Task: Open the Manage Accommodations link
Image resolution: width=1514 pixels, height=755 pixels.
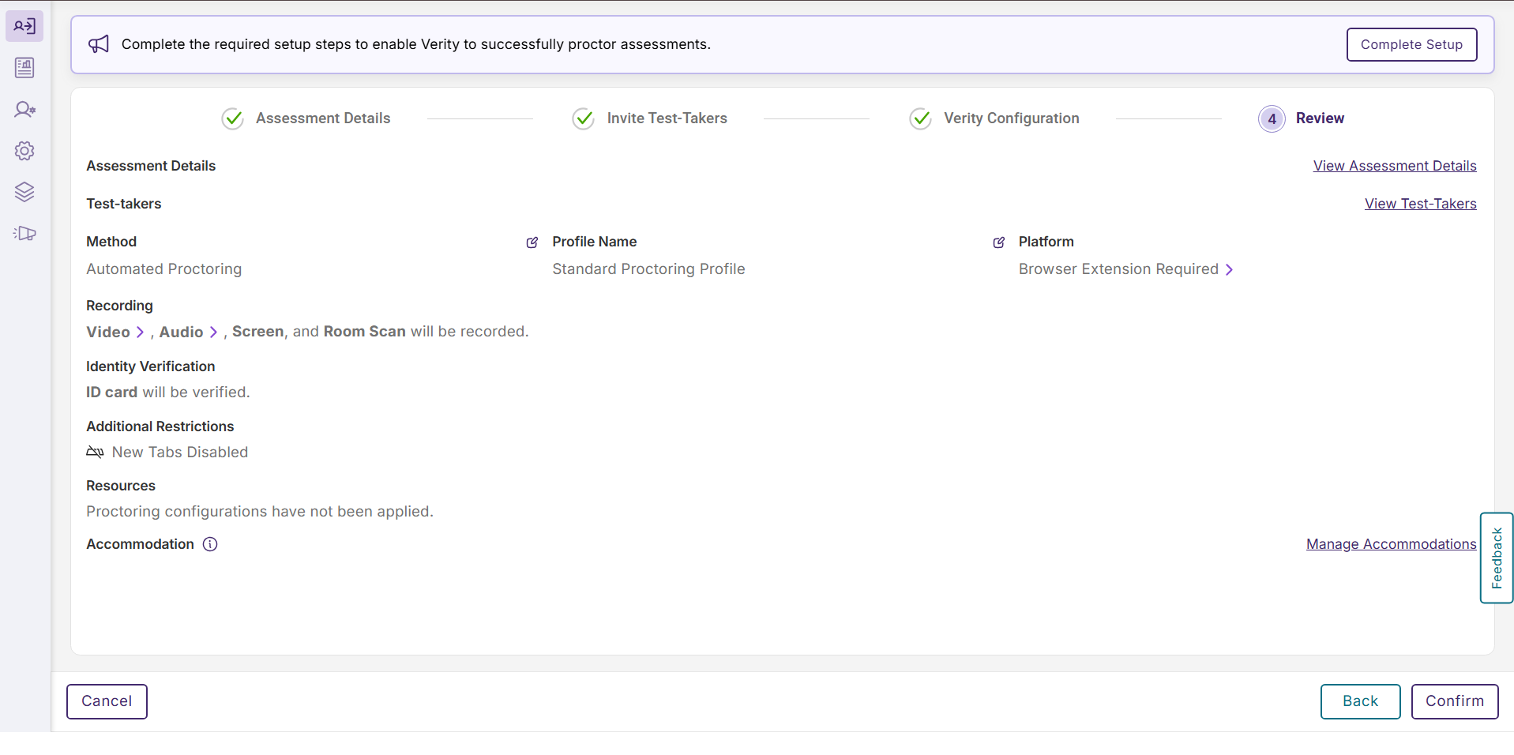Action: (1392, 544)
